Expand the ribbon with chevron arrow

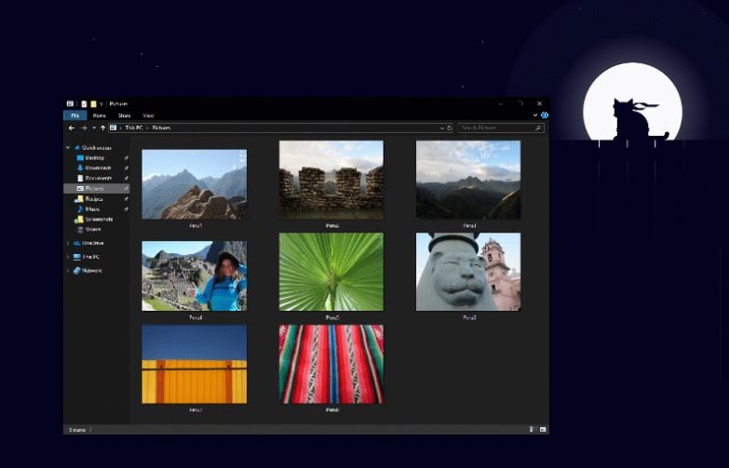pos(535,115)
